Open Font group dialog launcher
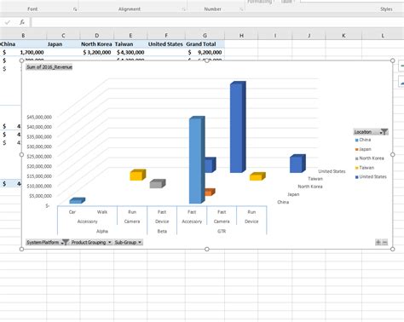This screenshot has height=322, width=404. (75, 9)
